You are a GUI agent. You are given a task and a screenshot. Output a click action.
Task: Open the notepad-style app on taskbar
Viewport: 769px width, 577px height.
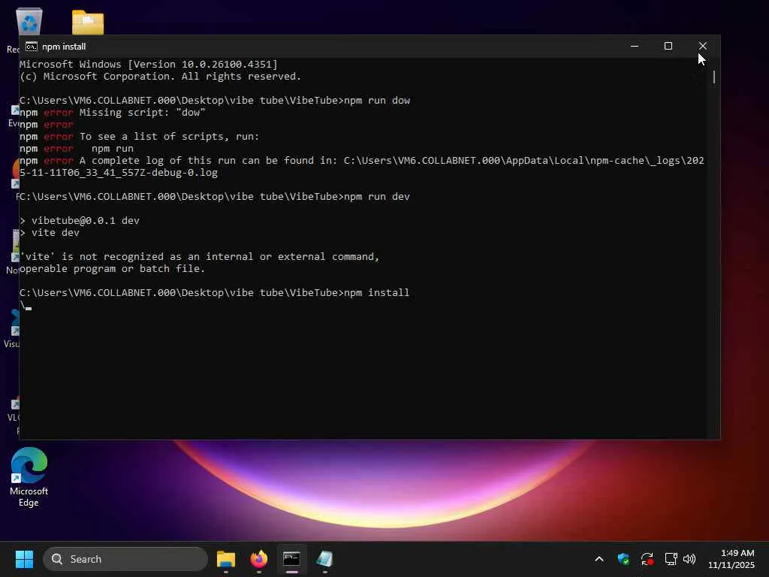[x=324, y=559]
